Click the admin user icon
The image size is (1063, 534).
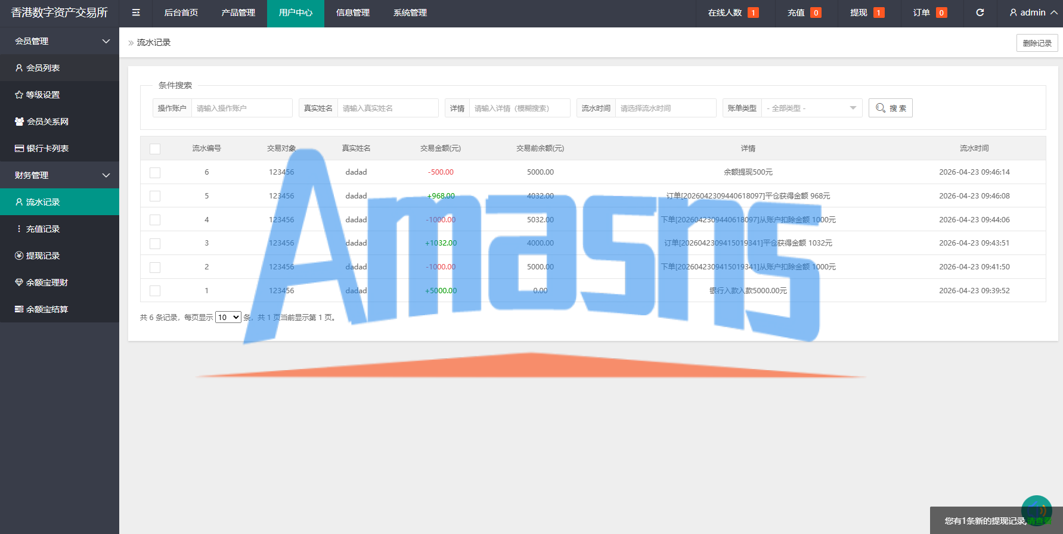(1013, 13)
